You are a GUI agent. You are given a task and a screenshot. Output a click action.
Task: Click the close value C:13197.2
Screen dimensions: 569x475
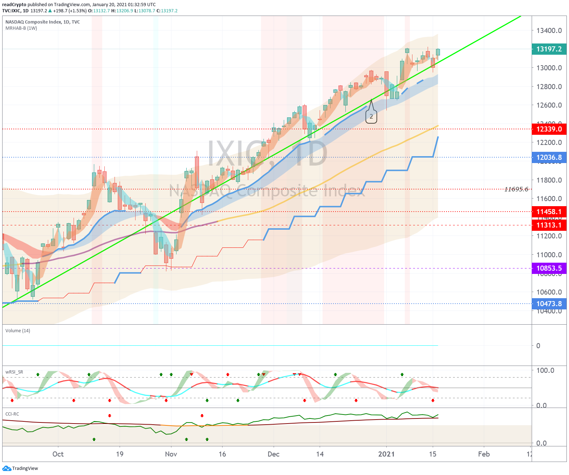click(x=167, y=11)
